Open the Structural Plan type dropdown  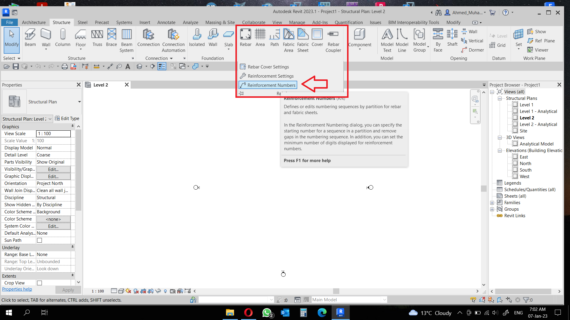click(79, 102)
